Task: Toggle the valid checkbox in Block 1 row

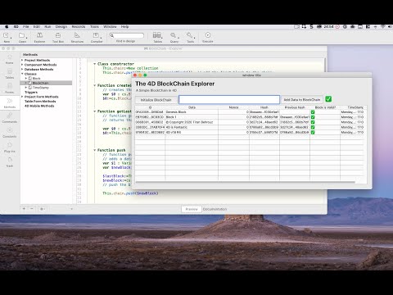Action: pyautogui.click(x=313, y=117)
